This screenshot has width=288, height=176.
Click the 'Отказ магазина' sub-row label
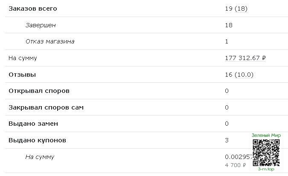pyautogui.click(x=50, y=41)
